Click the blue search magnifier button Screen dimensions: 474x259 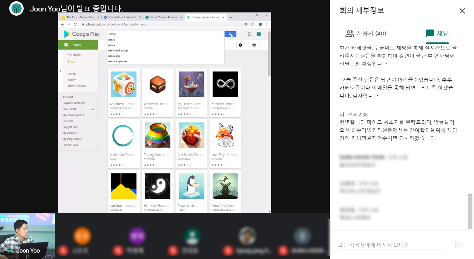(230, 34)
